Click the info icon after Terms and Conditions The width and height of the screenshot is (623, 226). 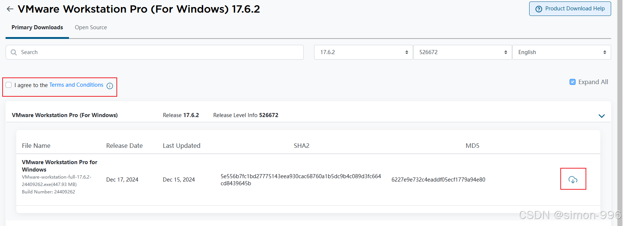click(110, 86)
